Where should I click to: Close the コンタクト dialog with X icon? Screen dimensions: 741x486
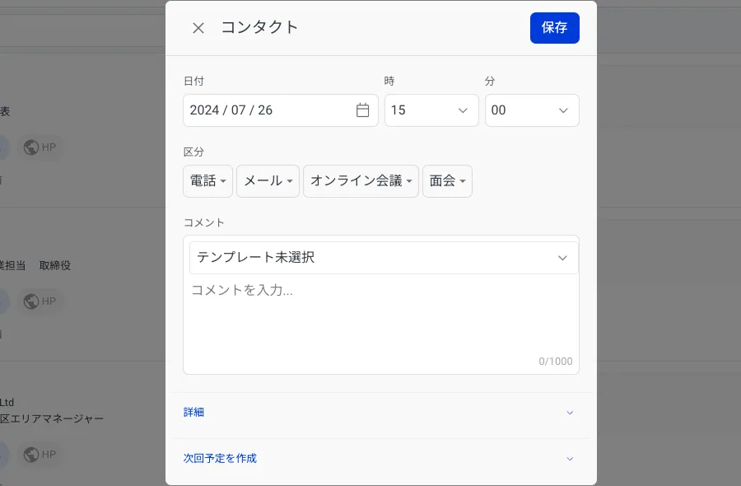198,28
